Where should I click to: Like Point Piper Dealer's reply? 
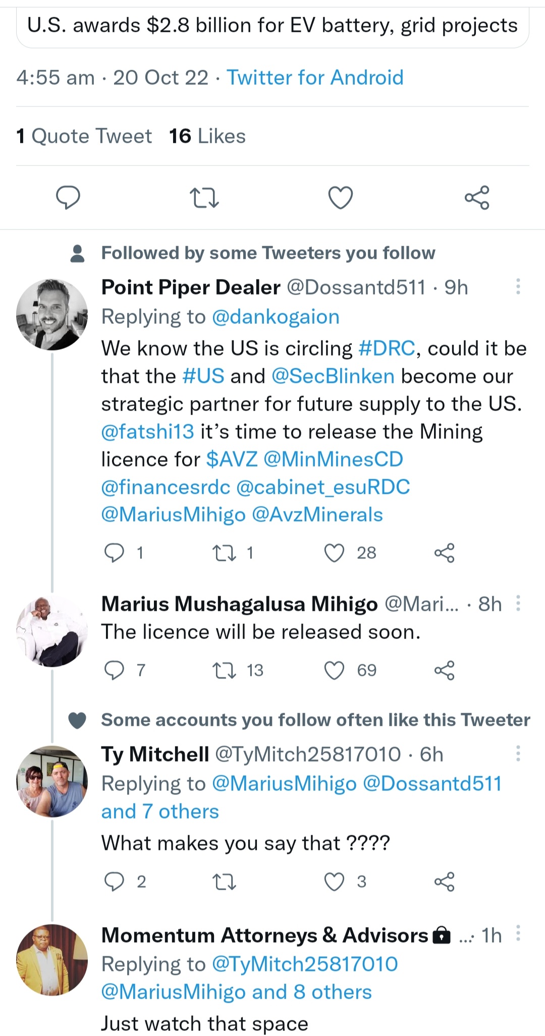(x=334, y=553)
